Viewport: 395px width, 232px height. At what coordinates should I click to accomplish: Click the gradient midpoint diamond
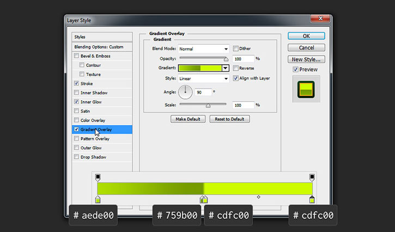point(258,197)
